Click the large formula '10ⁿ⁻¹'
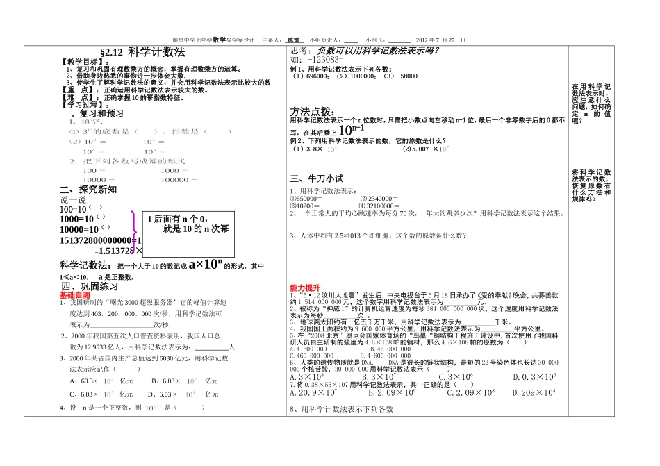This screenshot has height=466, width=660. pos(351,129)
